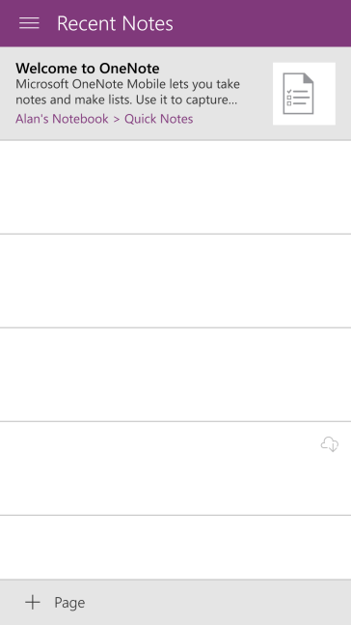Select the blank row left of cloud icon
Viewport: 351px width, 625px height.
pos(159,469)
